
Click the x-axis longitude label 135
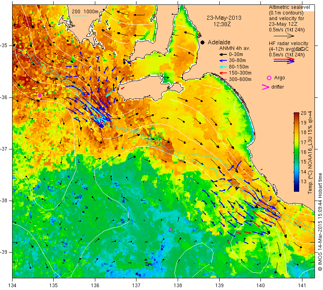click(x=54, y=286)
